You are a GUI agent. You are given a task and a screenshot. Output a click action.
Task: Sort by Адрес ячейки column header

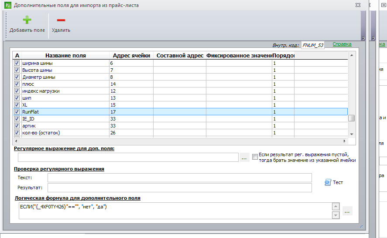[x=131, y=56]
